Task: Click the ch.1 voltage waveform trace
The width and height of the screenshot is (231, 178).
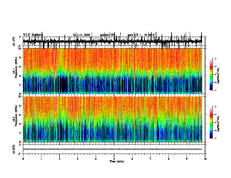Action: click(x=113, y=41)
